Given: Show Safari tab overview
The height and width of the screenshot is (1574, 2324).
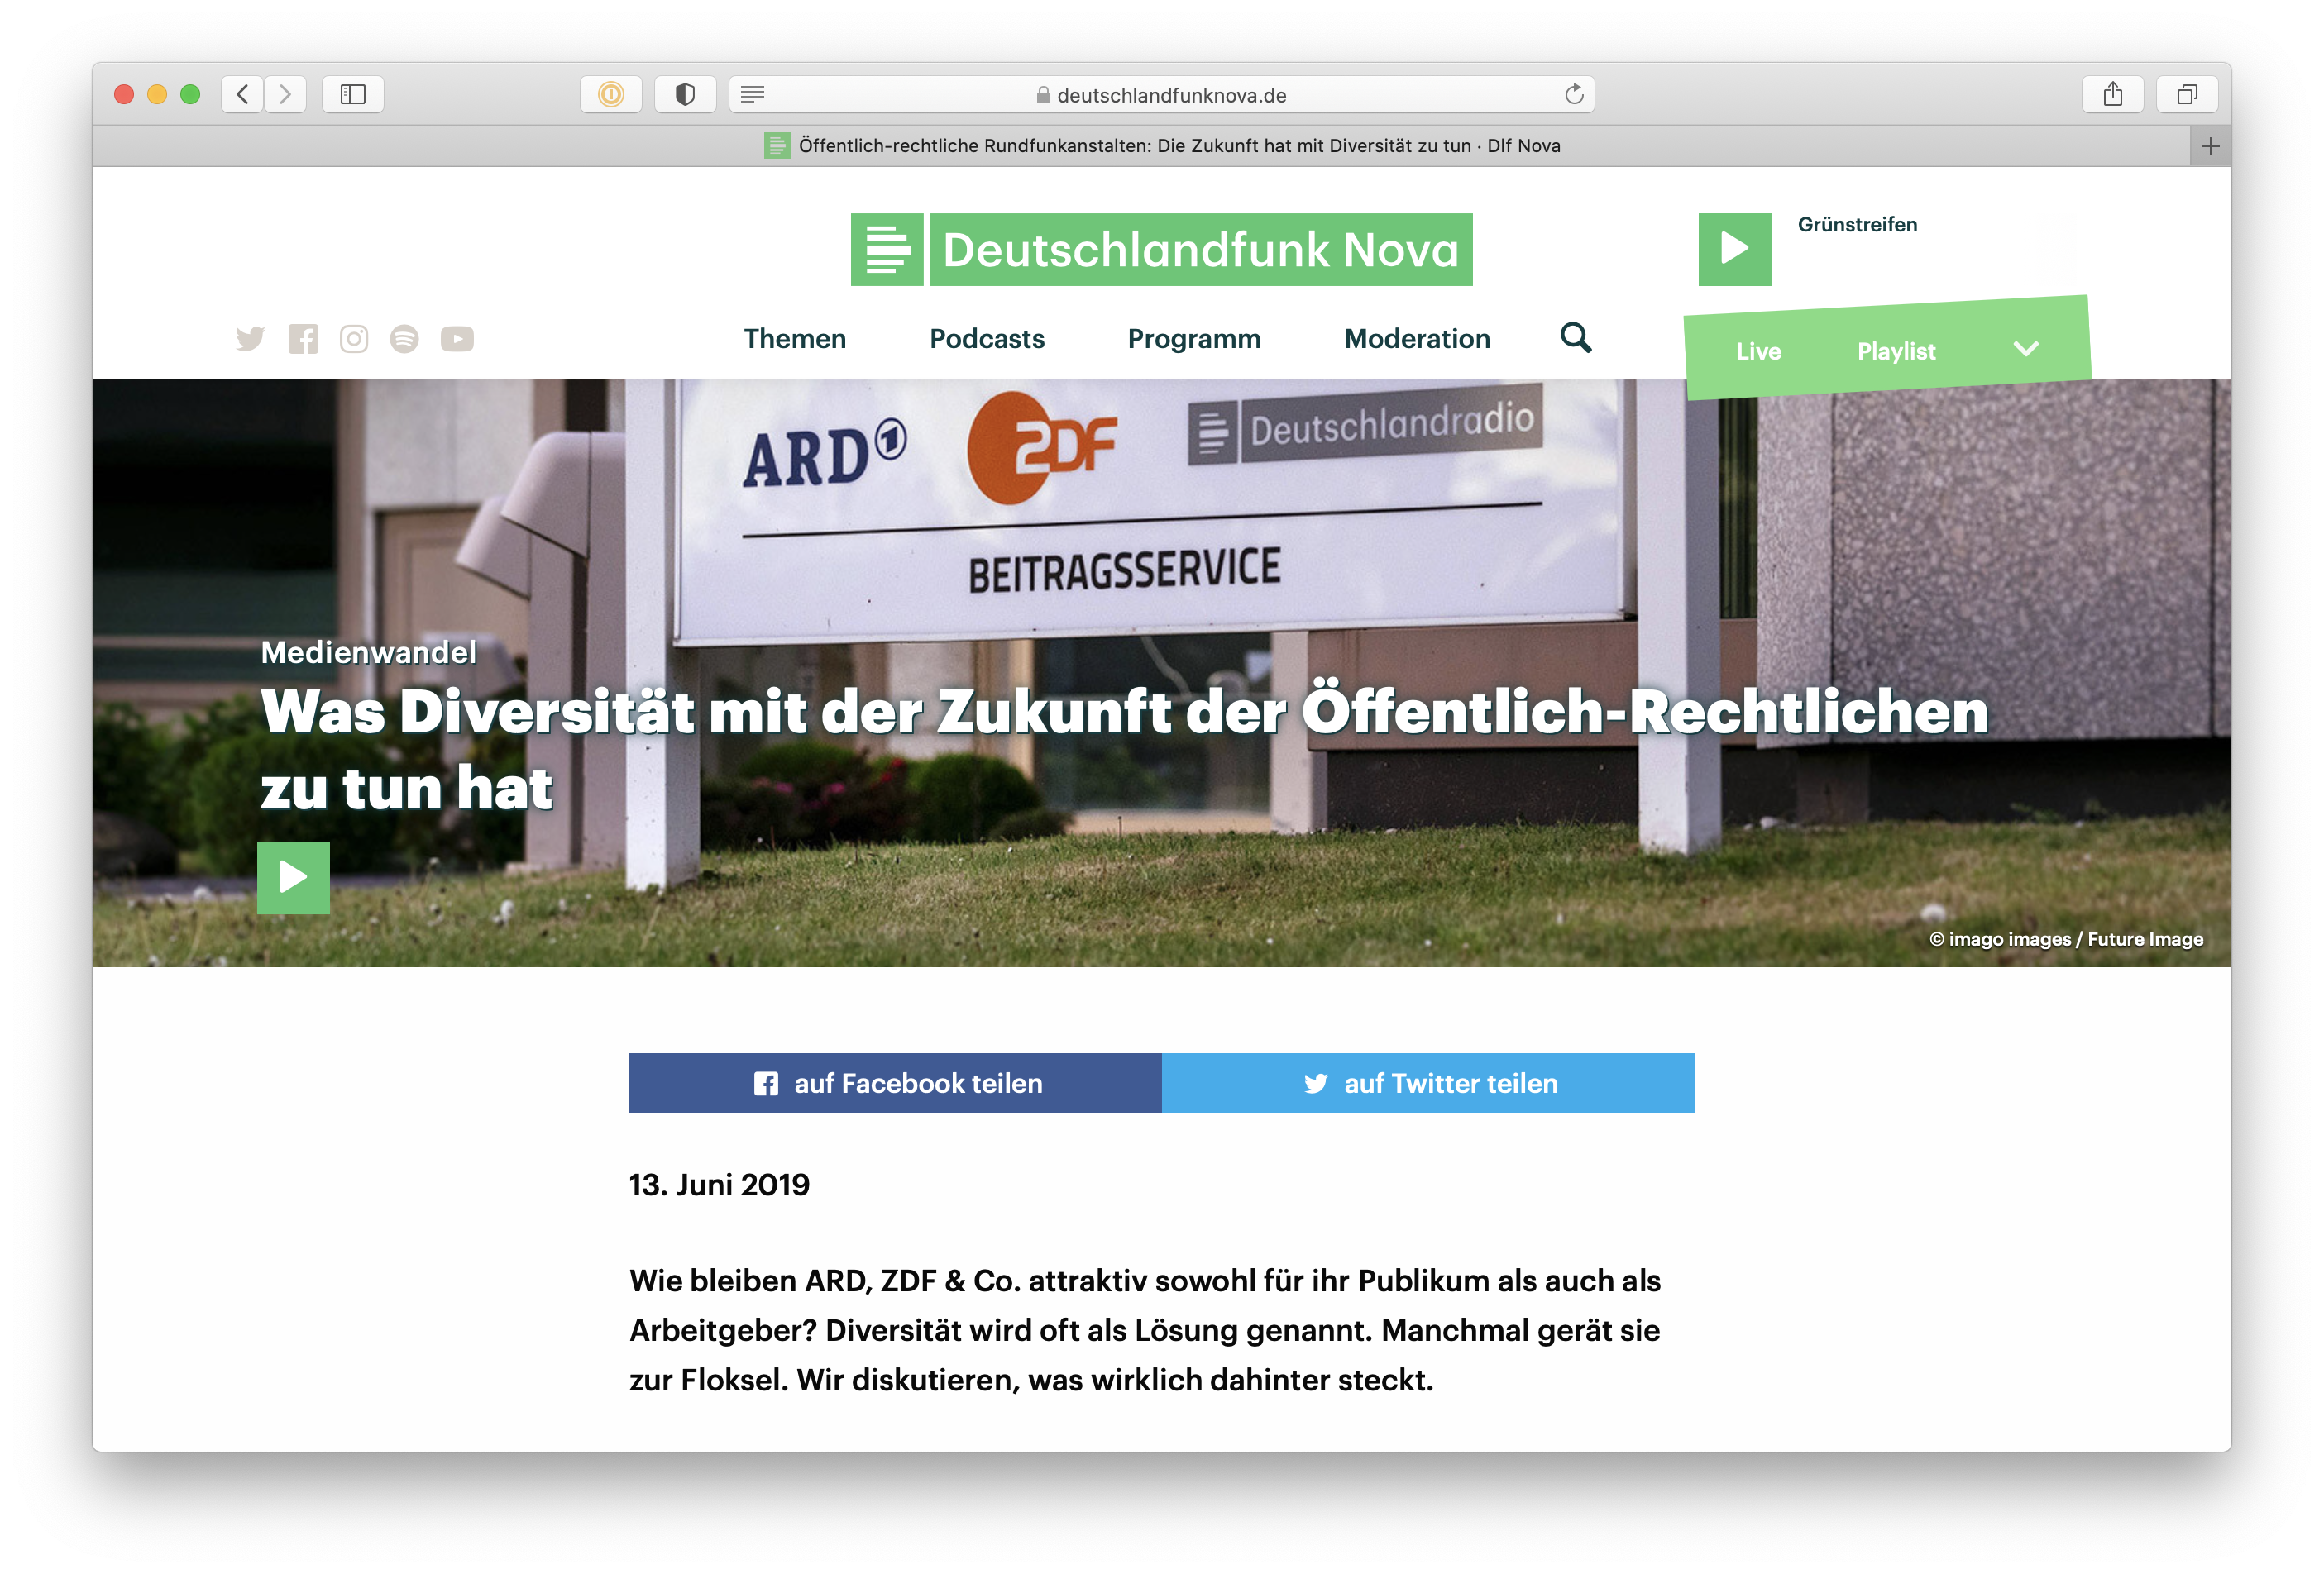Looking at the screenshot, I should (x=2187, y=95).
